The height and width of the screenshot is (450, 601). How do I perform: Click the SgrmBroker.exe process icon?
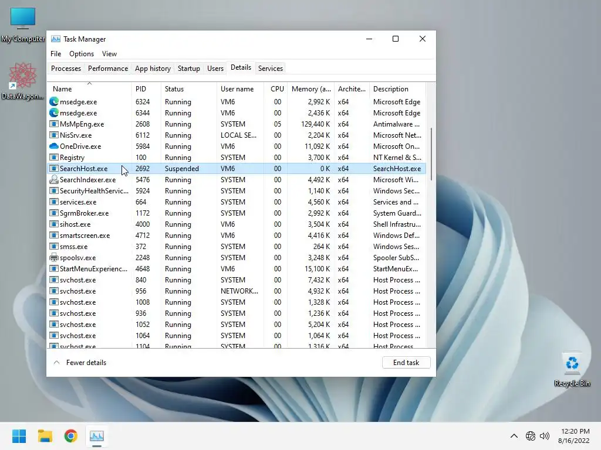point(54,213)
